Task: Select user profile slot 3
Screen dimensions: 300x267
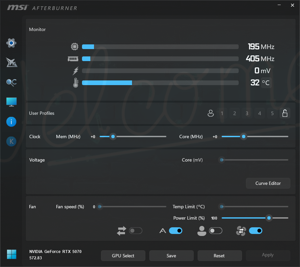Action: [x=247, y=113]
